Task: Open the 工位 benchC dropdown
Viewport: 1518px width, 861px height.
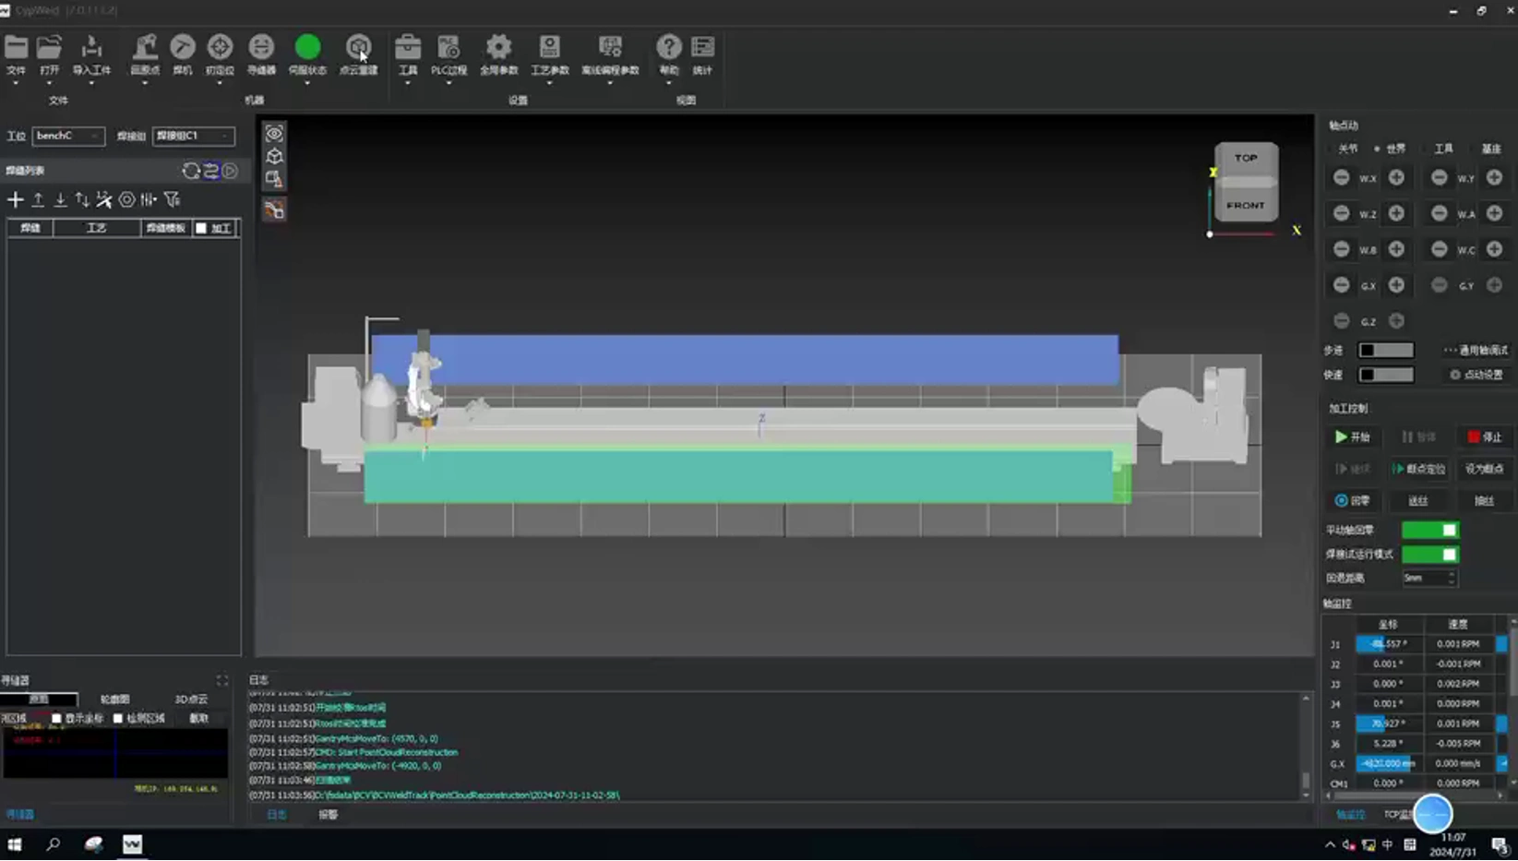Action: (68, 136)
